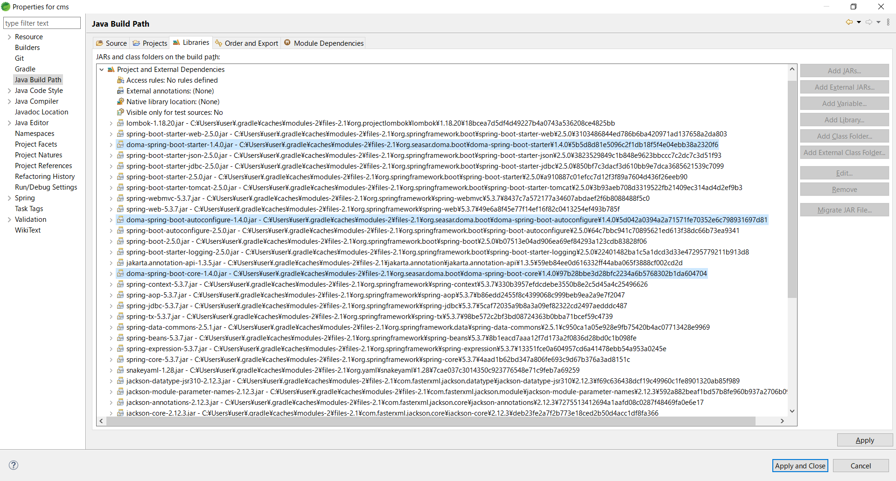Open the view menu three-dots icon
The width and height of the screenshot is (896, 481).
pyautogui.click(x=888, y=22)
